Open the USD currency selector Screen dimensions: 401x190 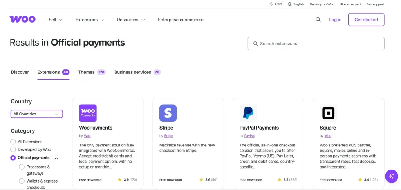pos(276,4)
